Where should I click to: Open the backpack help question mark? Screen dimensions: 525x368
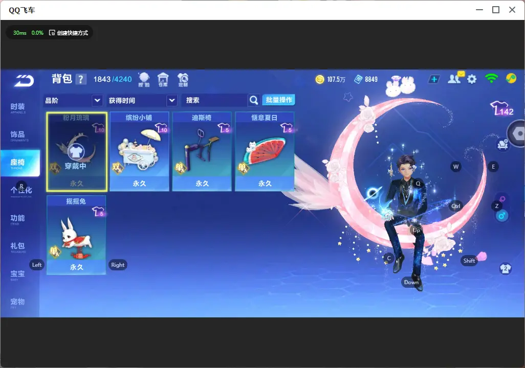tap(81, 79)
